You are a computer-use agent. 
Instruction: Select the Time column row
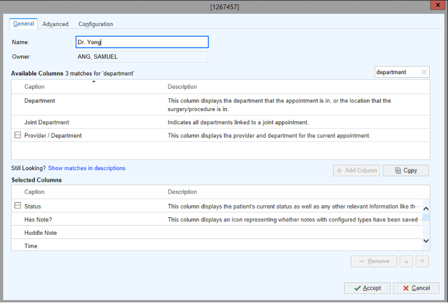217,245
